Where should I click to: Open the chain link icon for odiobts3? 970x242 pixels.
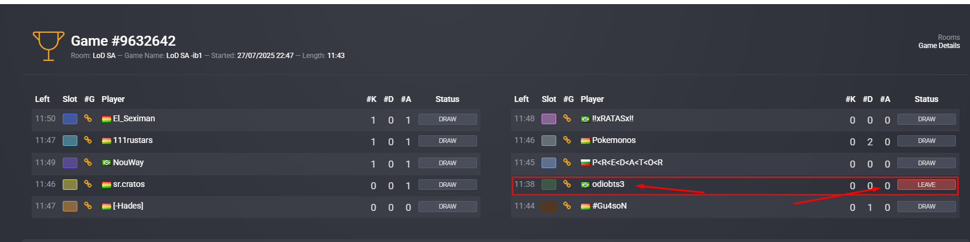[567, 184]
